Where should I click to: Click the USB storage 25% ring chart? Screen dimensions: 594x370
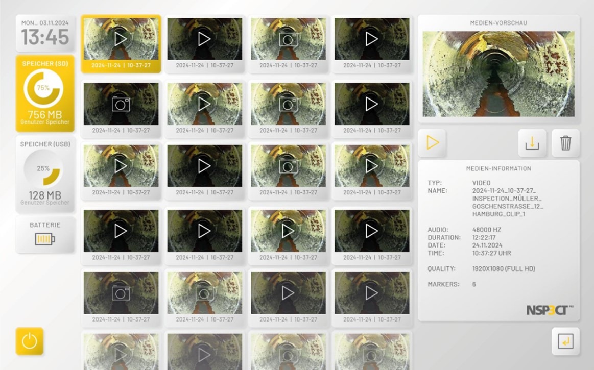point(44,169)
